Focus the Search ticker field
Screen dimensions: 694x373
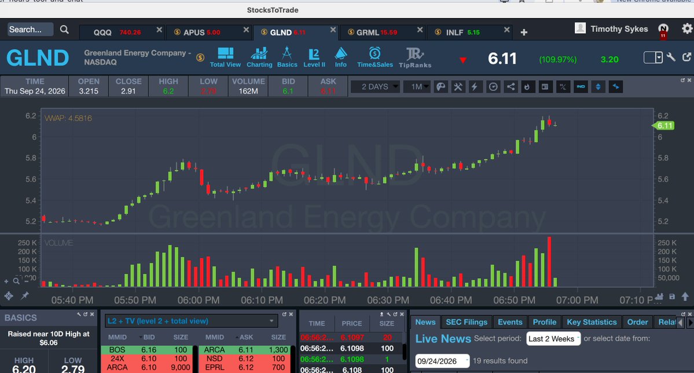tap(30, 30)
